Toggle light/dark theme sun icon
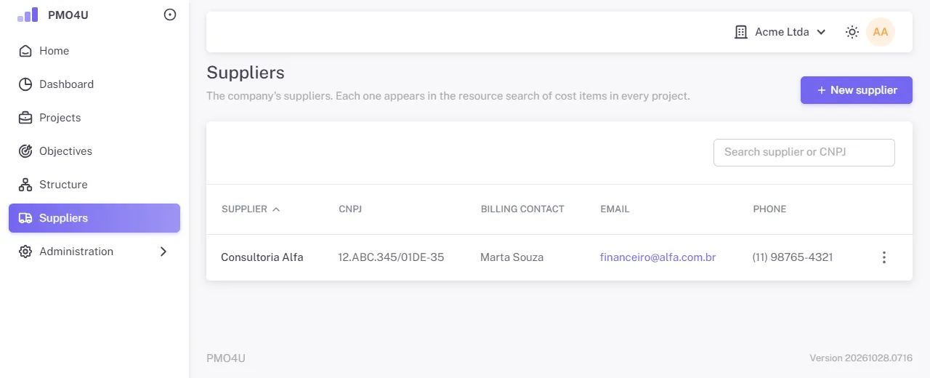Image resolution: width=930 pixels, height=378 pixels. point(852,32)
